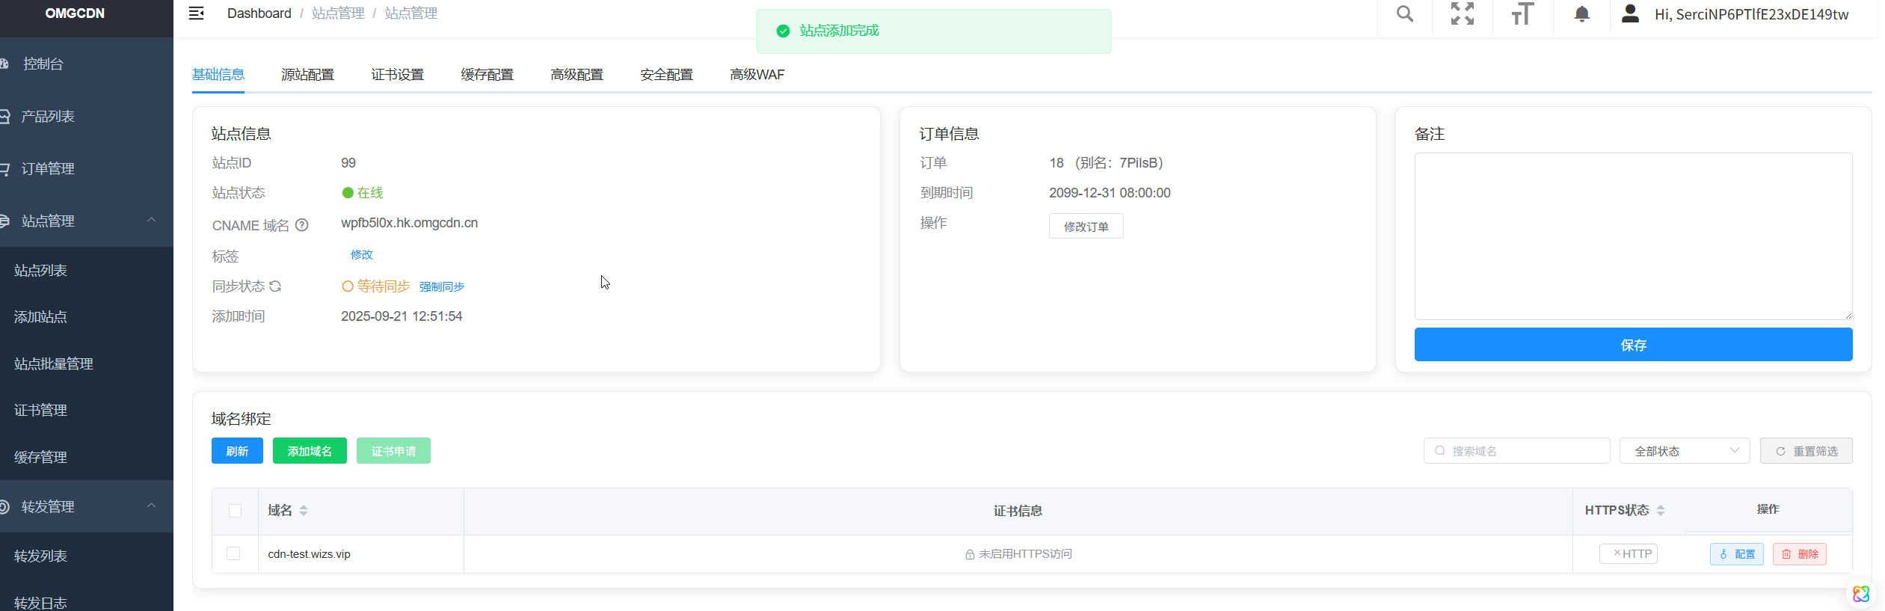1885x611 pixels.
Task: Toggle fullscreen mode icon
Action: point(1462,14)
